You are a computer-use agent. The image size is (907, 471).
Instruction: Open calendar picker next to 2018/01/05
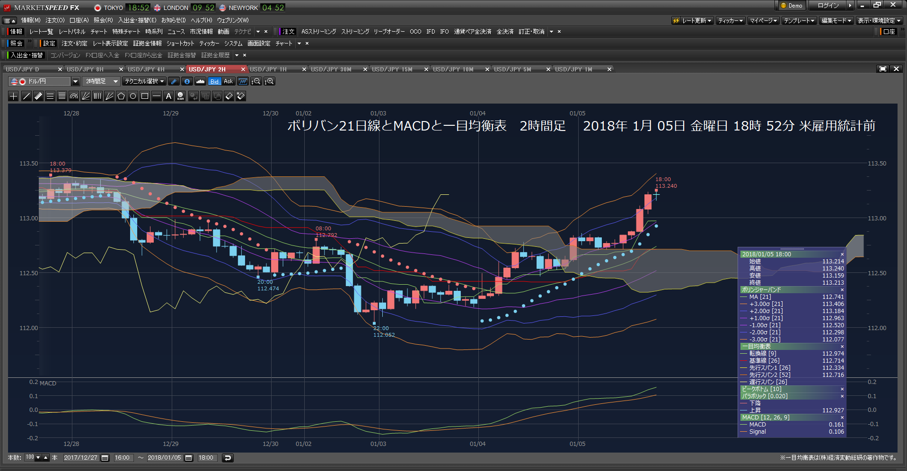click(189, 458)
